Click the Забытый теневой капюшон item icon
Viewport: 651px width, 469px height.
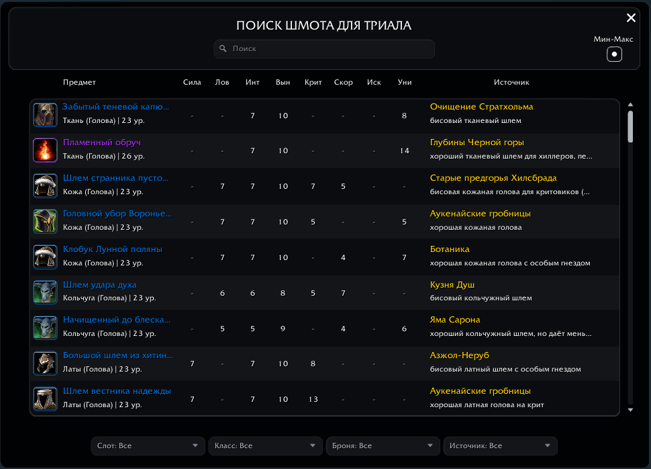45,115
